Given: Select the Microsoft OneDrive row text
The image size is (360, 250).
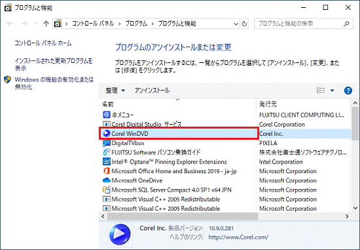Looking at the screenshot, I should point(137,180).
